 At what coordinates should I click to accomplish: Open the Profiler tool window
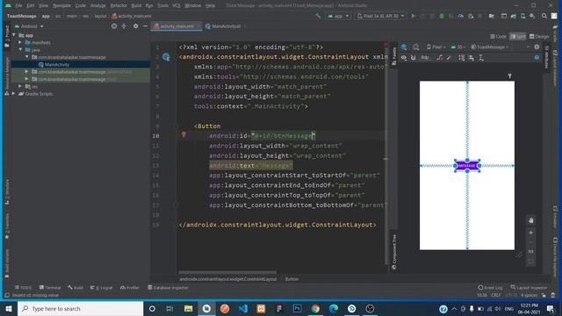pyautogui.click(x=130, y=287)
